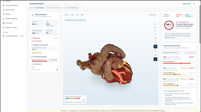
Task: Click the RCA low conf badge
Action: click(184, 79)
